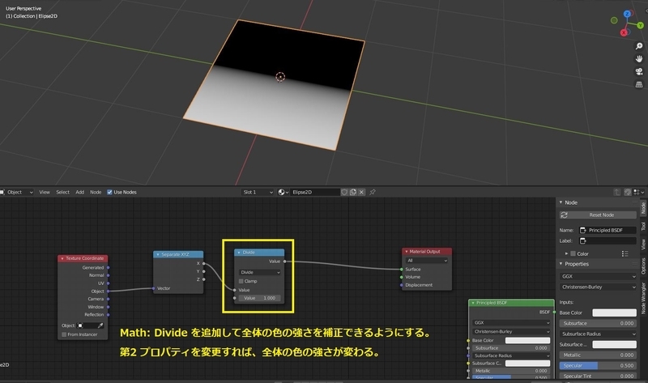
Task: Click Principled BSDF node header
Action: [511, 303]
